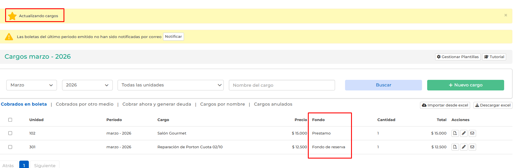The height and width of the screenshot is (168, 515).
Task: Click the PDF icon for unit 301
Action: [x=455, y=147]
